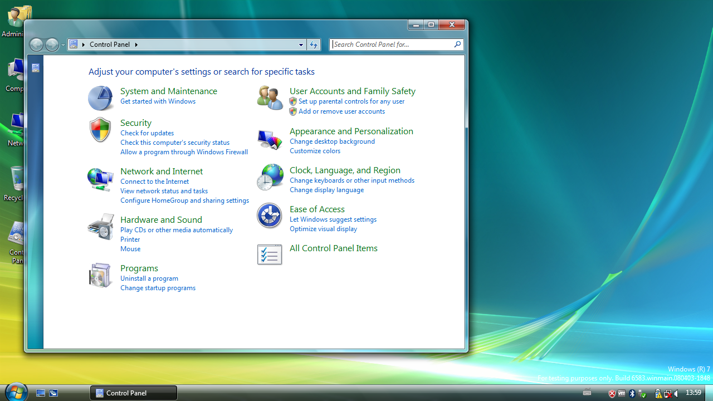The width and height of the screenshot is (713, 401).
Task: Click Play CDs or other media automatically
Action: coord(177,230)
